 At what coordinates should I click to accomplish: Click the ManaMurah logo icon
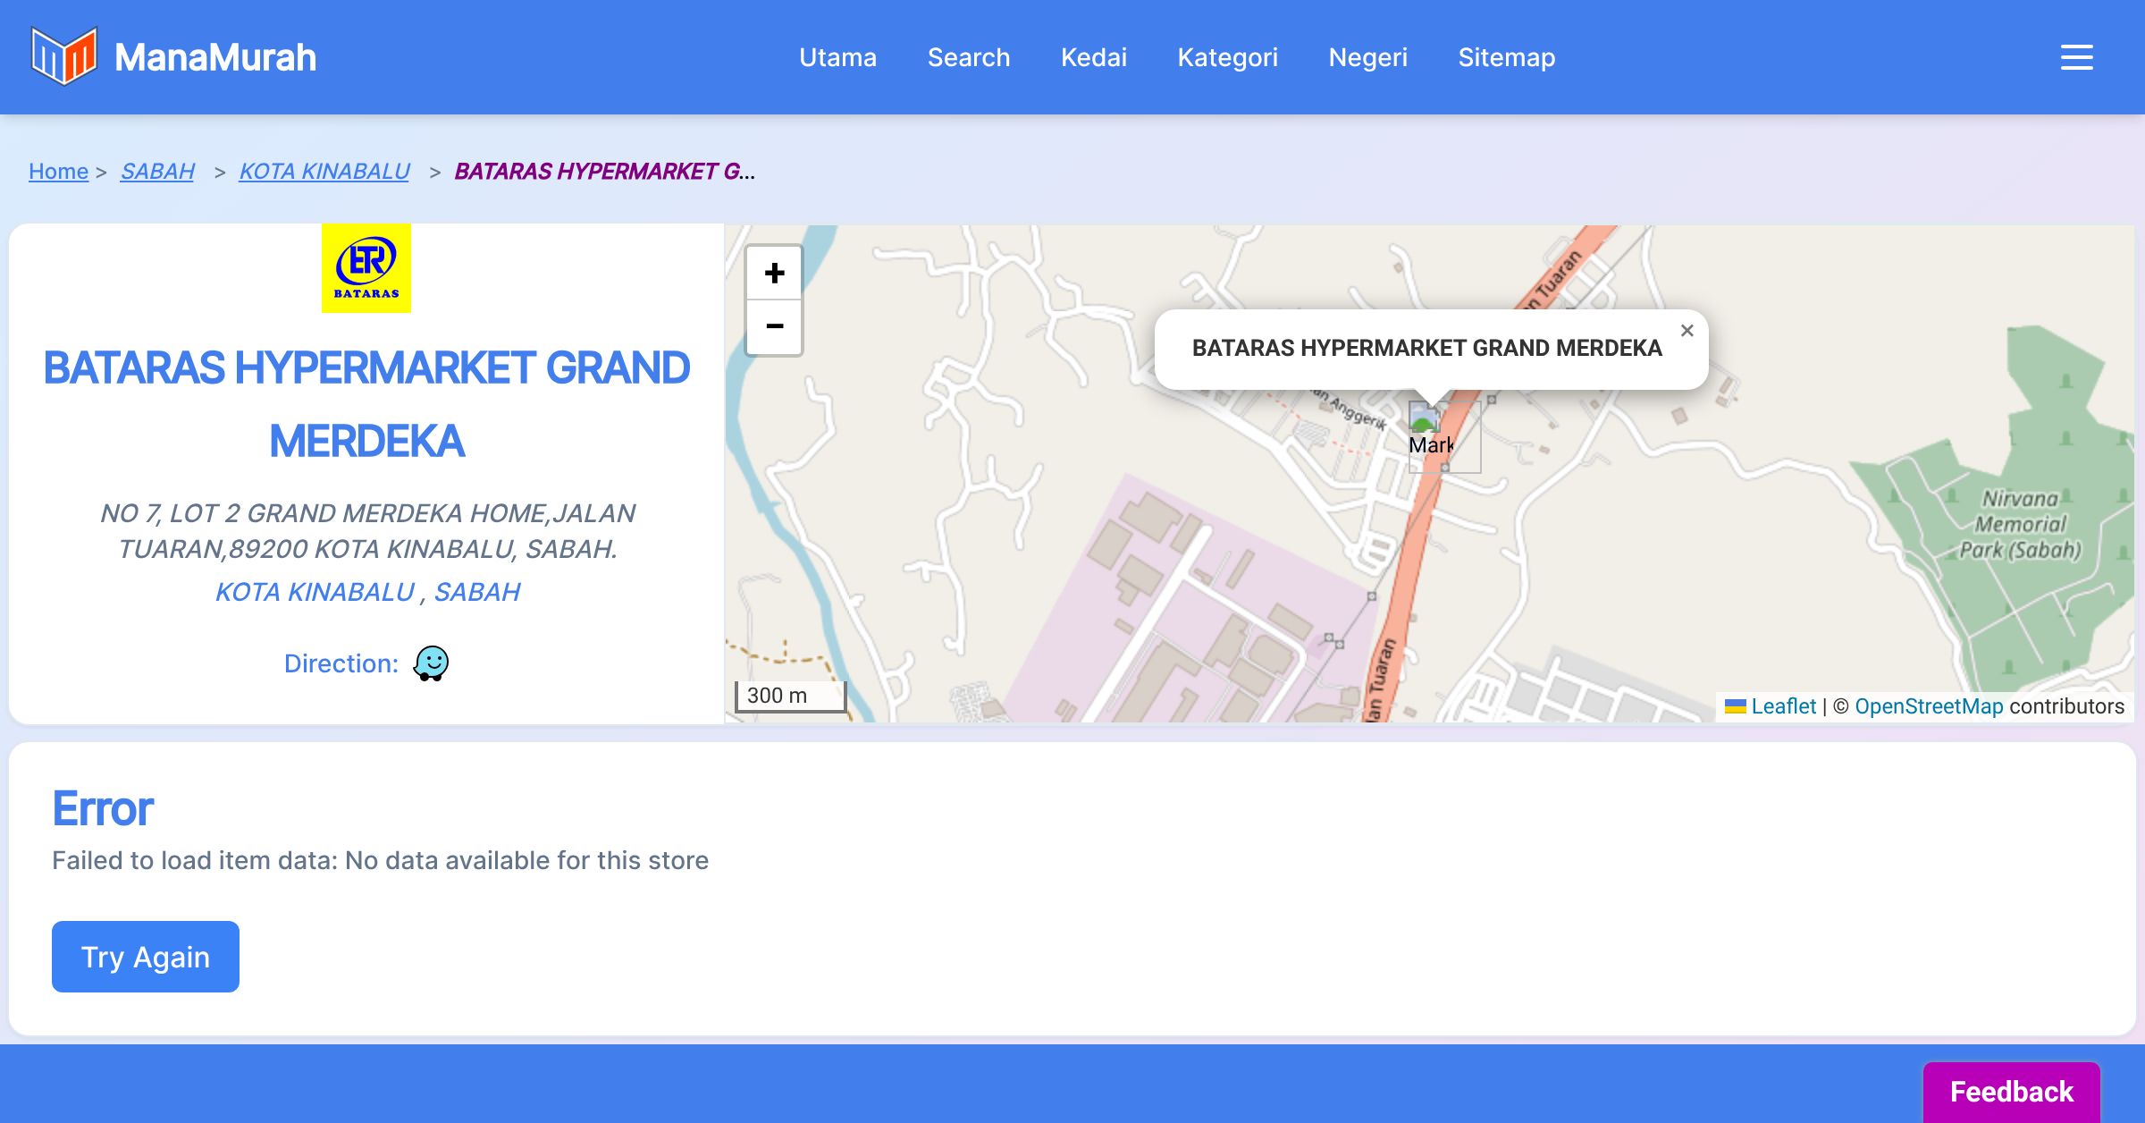(63, 56)
